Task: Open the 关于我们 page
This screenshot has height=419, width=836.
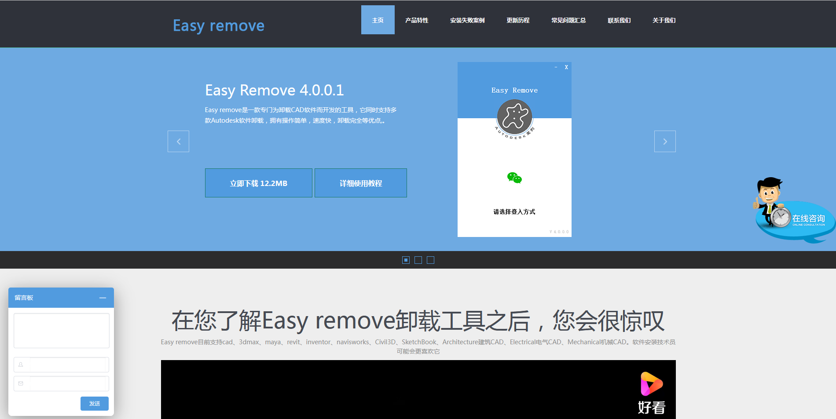Action: pos(664,20)
